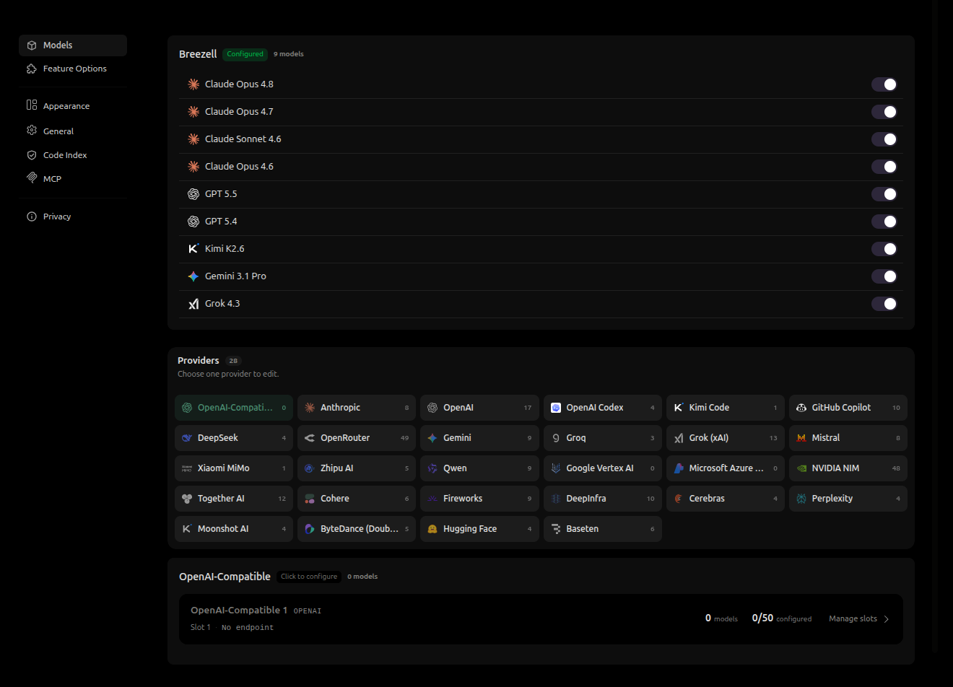
Task: Click the Models cube icon in sidebar
Action: click(x=32, y=45)
